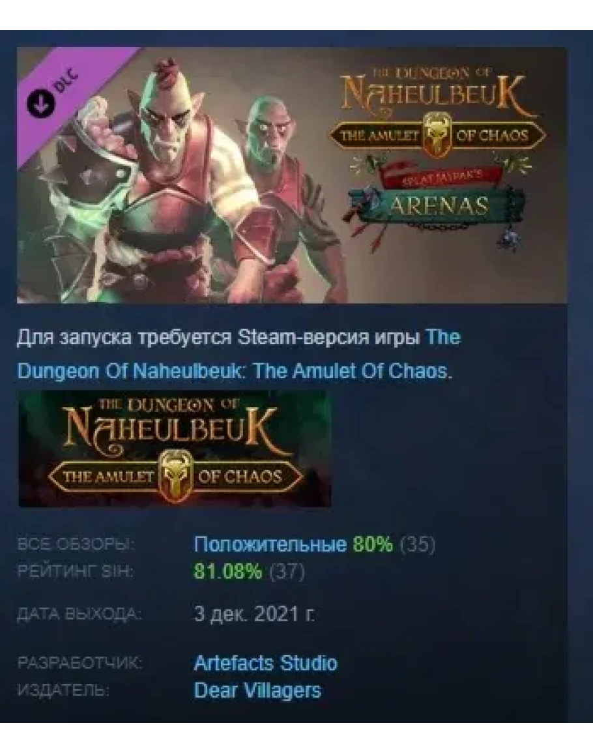Click the purple DLC ribbon text

pos(65,81)
